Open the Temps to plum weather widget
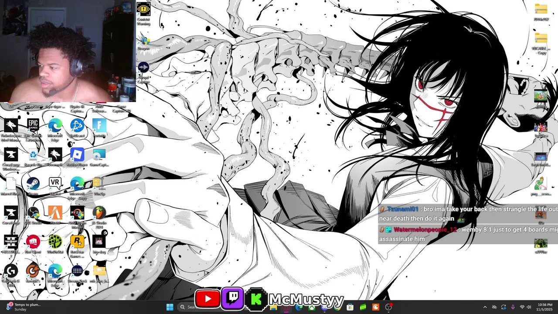The width and height of the screenshot is (558, 314). tap(23, 307)
